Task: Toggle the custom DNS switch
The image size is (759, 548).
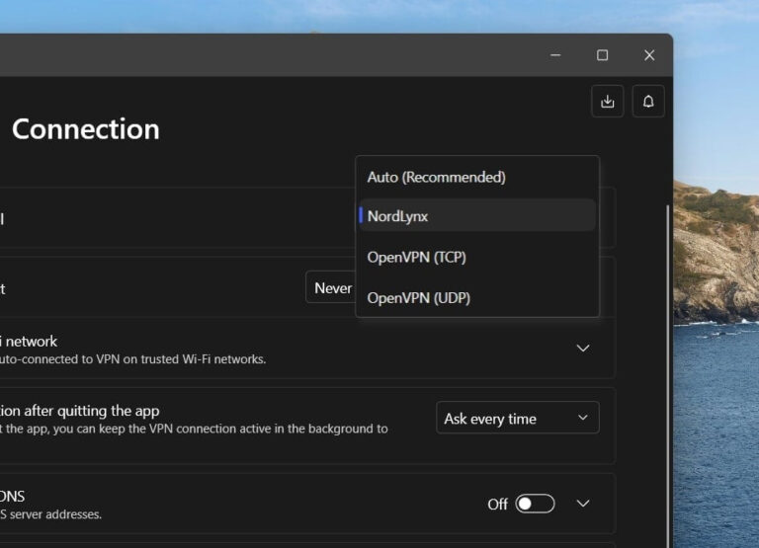Action: pyautogui.click(x=535, y=504)
